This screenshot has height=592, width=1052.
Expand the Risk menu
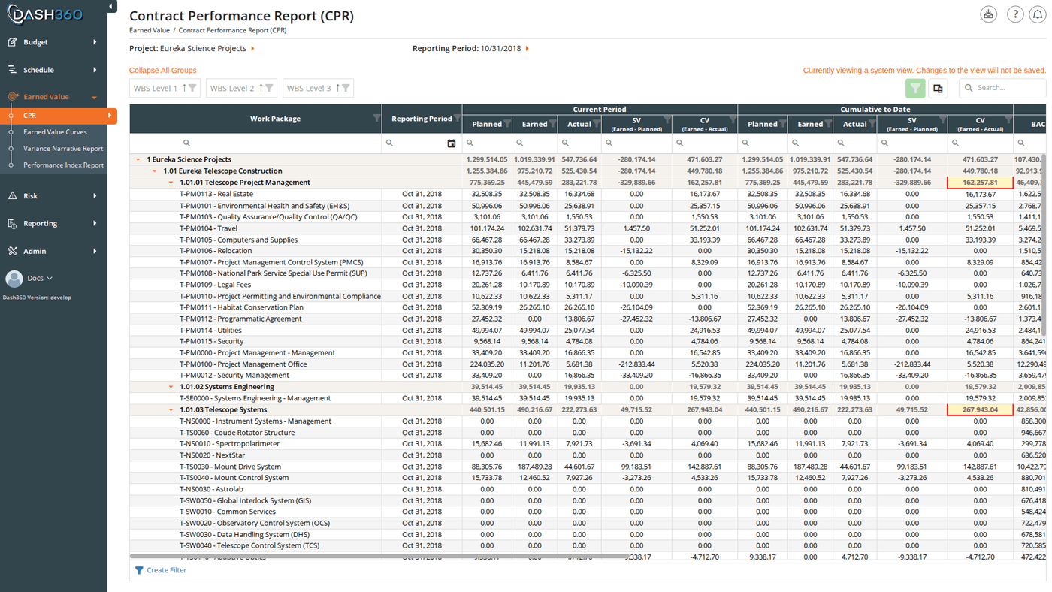[x=53, y=196]
